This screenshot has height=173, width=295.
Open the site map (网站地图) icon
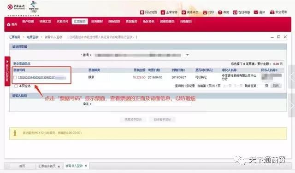pyautogui.click(x=142, y=12)
